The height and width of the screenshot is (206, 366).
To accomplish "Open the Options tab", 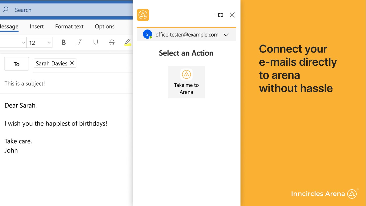I will pyautogui.click(x=105, y=27).
